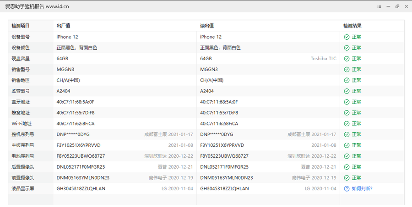Image resolution: width=412 pixels, height=207 pixels.
Task: Click factory note LG 2020-11-04
Action: pos(177,188)
